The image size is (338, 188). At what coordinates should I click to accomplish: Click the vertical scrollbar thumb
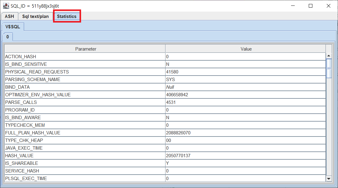tap(329, 68)
